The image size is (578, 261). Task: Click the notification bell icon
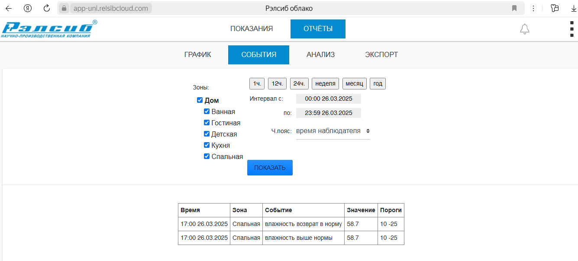click(x=524, y=29)
